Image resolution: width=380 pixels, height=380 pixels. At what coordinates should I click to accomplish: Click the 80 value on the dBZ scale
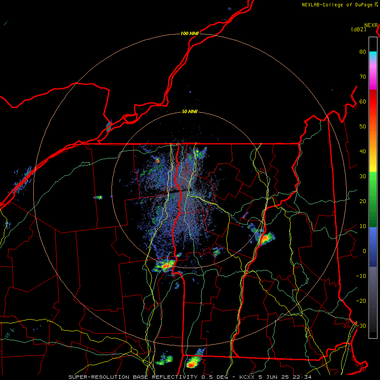pos(363,52)
